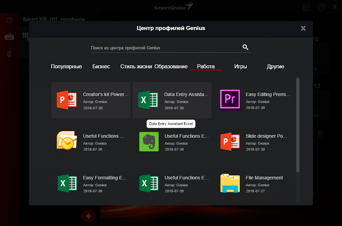
Task: Click the red plus add button
Action: [x=88, y=216]
